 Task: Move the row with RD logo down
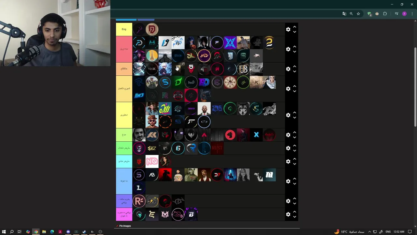(x=295, y=91)
